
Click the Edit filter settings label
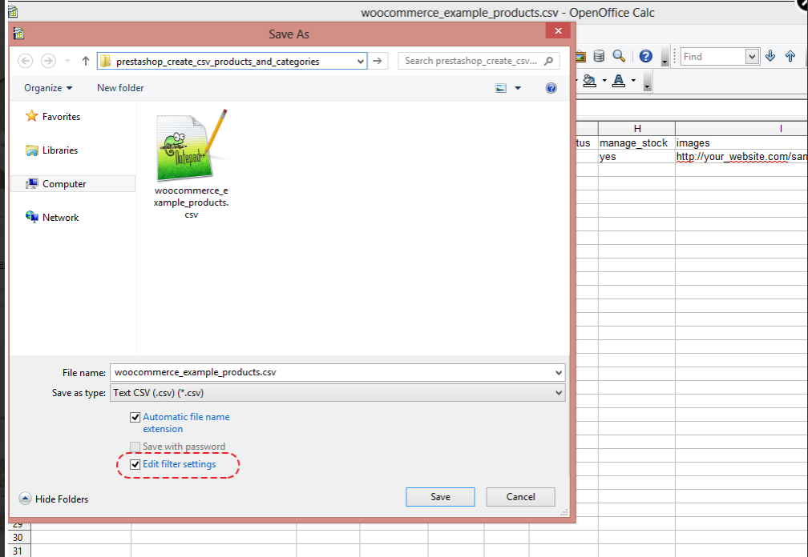click(180, 464)
